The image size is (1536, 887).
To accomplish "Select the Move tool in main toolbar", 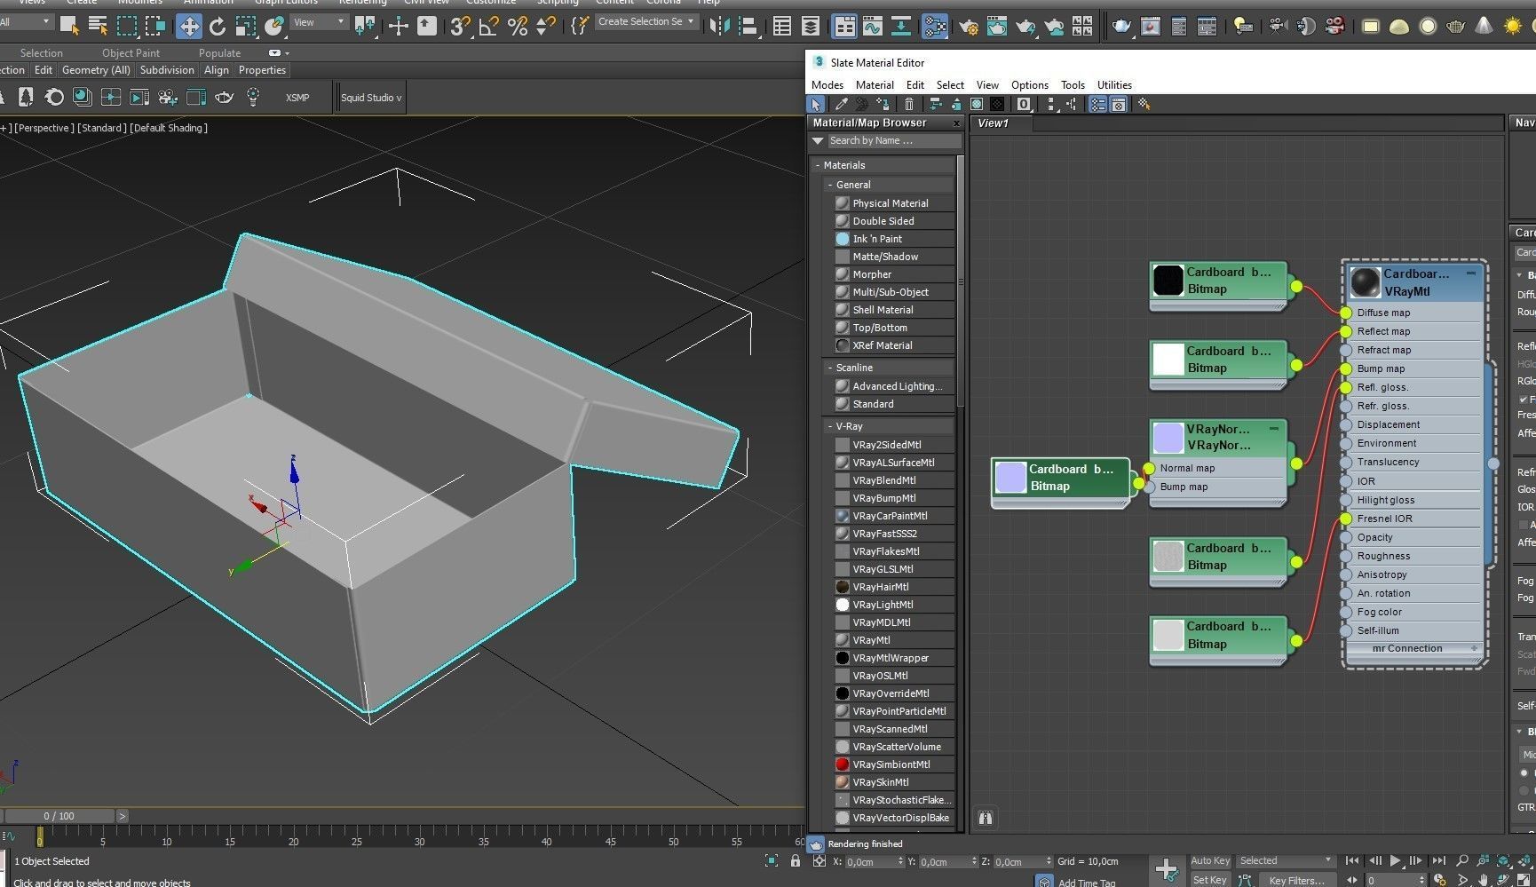I will click(189, 27).
